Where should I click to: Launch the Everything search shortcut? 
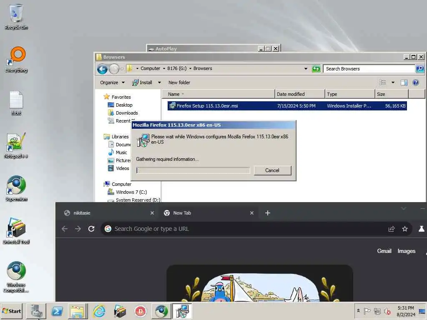tap(16, 59)
